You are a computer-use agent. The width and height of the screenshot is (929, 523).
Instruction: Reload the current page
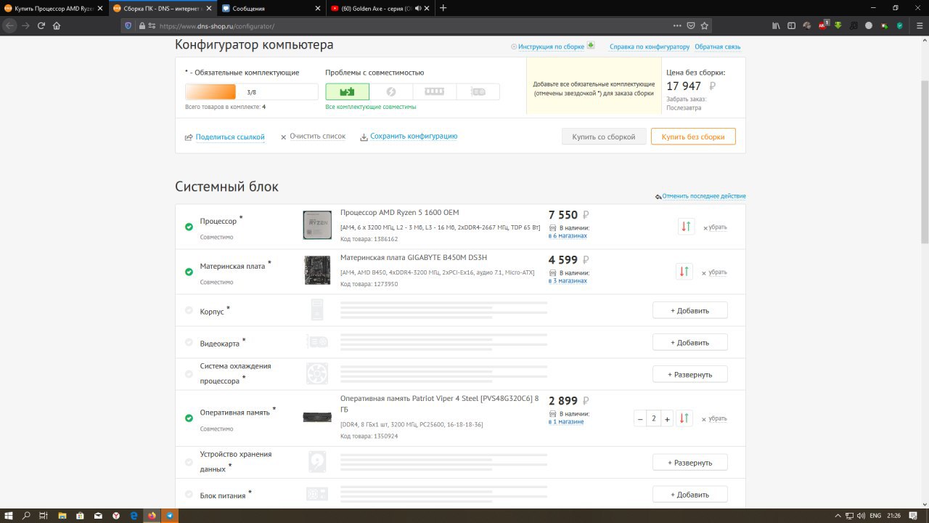41,25
